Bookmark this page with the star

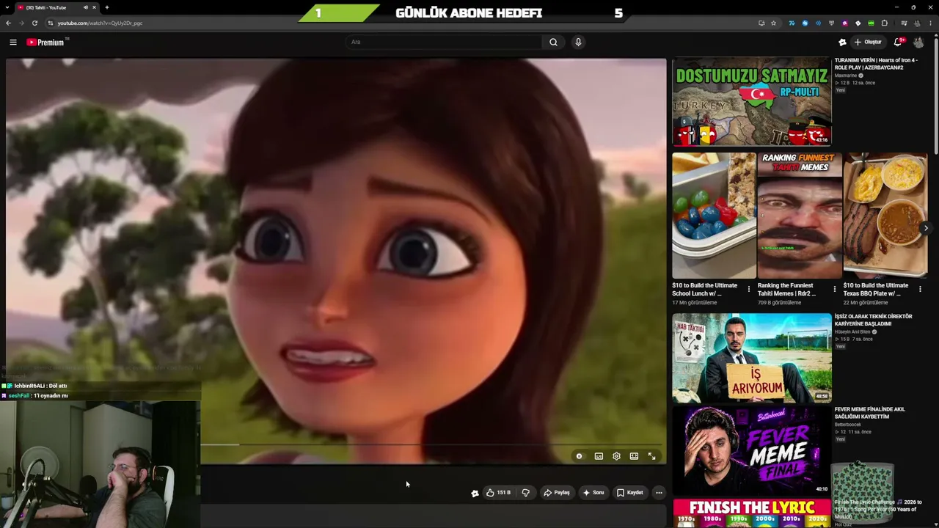(x=773, y=23)
